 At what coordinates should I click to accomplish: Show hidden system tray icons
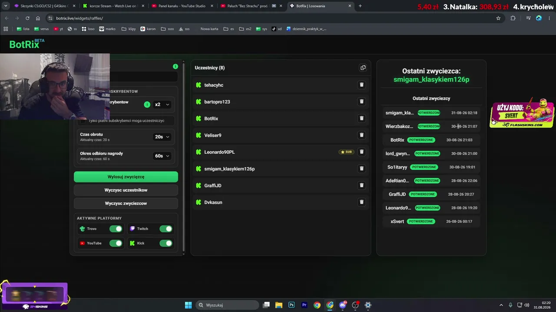501,305
